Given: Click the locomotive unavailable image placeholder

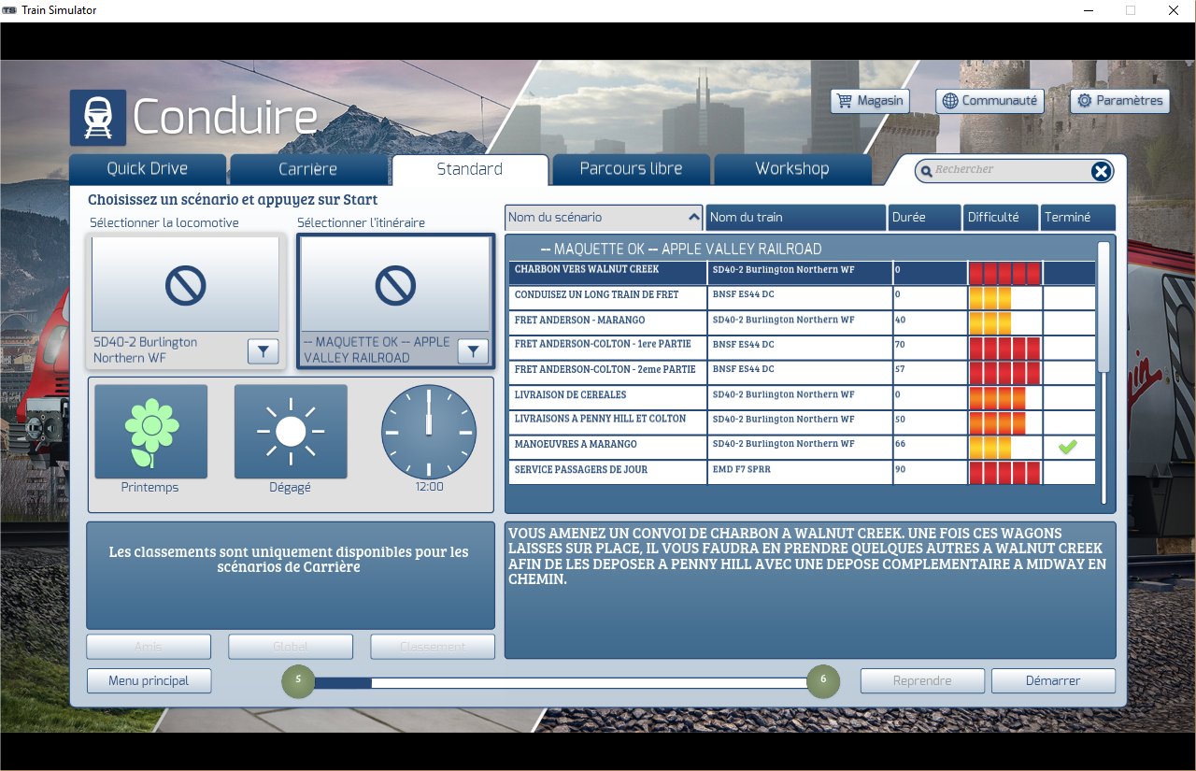Looking at the screenshot, I should 185,284.
